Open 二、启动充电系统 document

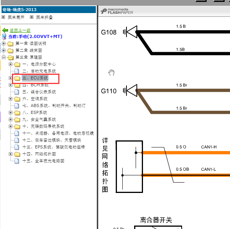(x=39, y=71)
